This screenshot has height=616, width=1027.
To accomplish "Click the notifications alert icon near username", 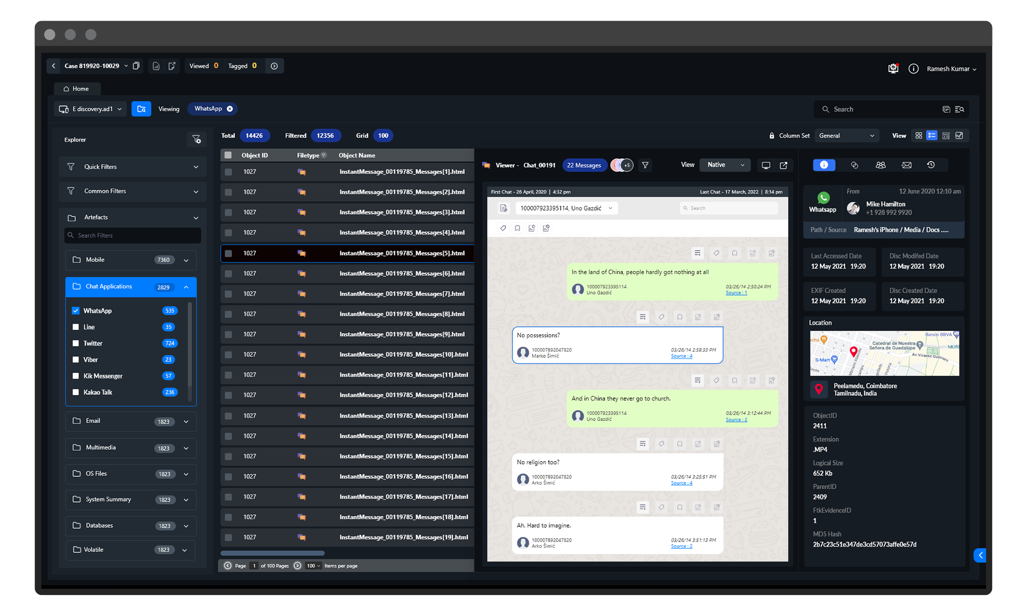I will (893, 68).
